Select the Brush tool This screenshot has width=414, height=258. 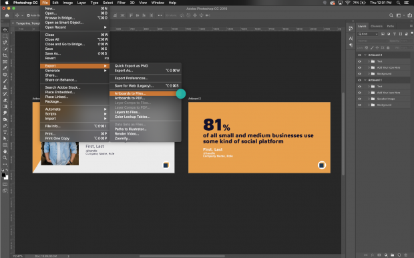click(x=5, y=81)
